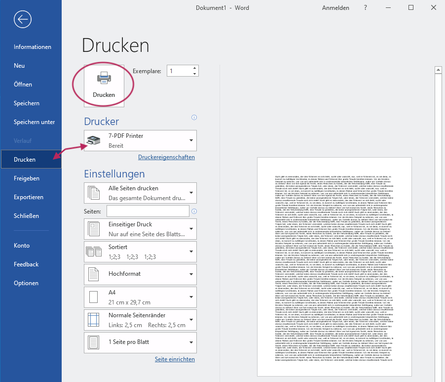Image resolution: width=445 pixels, height=382 pixels.
Task: Open the Seite einrichten link
Action: (175, 359)
